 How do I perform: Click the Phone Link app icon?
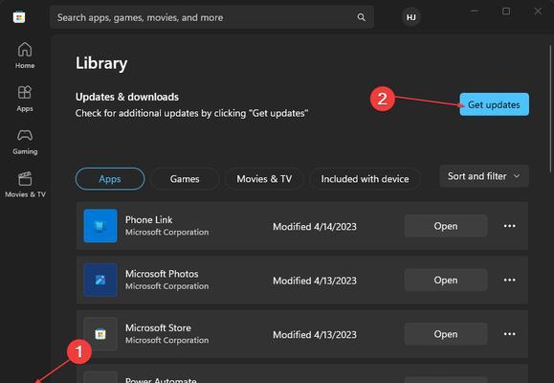(100, 226)
